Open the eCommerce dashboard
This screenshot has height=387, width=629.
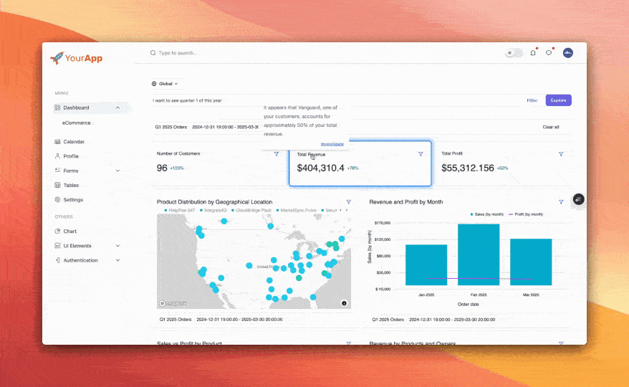[x=76, y=123]
